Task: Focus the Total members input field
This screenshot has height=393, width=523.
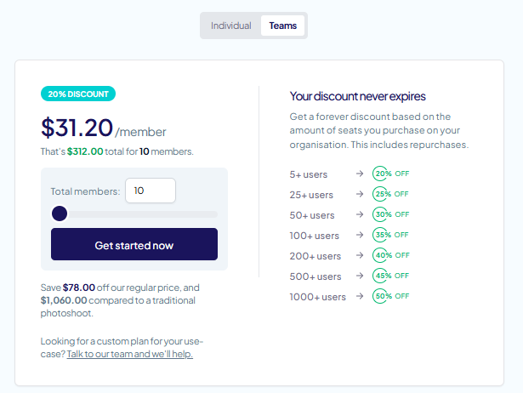Action: click(x=150, y=191)
